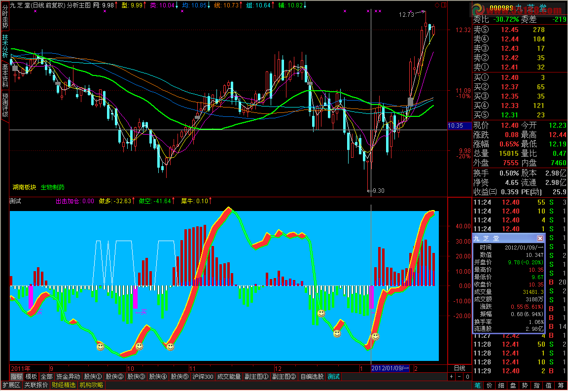Click the plus zoom button
568x391 pixels.
pyautogui.click(x=451, y=377)
